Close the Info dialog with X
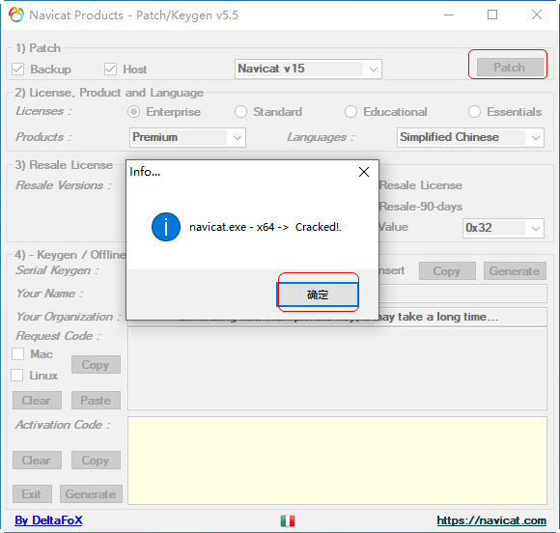560x533 pixels. (x=364, y=172)
